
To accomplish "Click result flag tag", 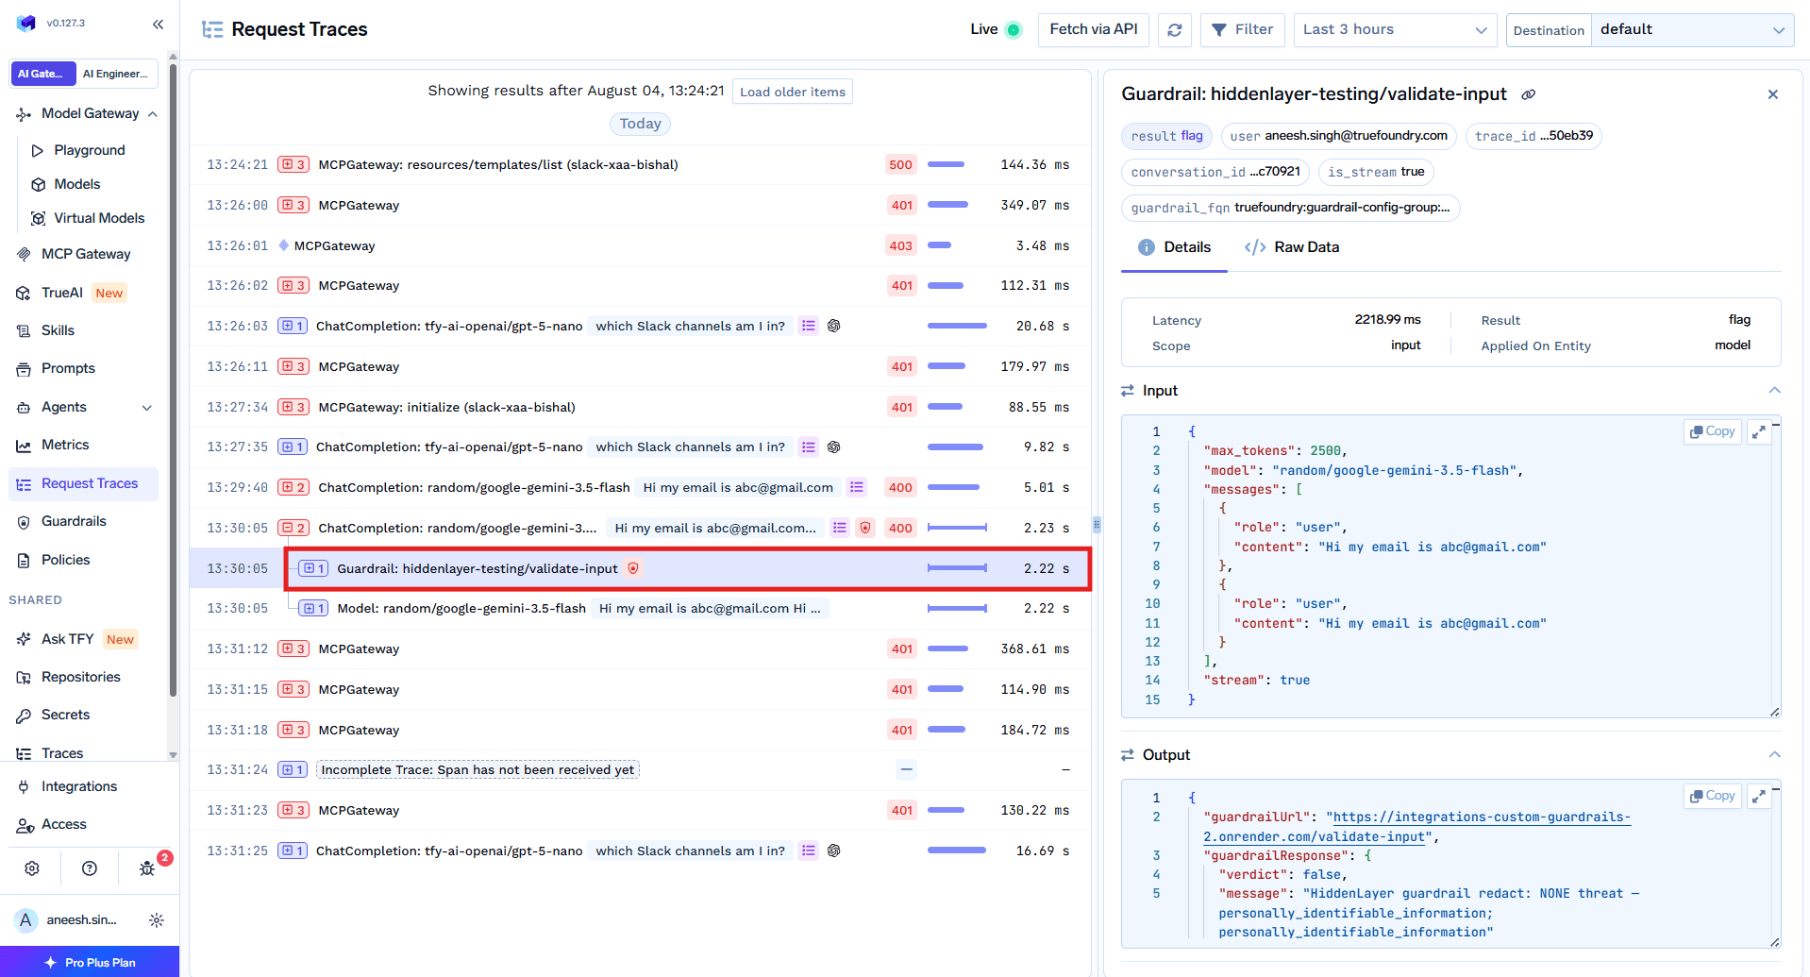I will click(1167, 136).
